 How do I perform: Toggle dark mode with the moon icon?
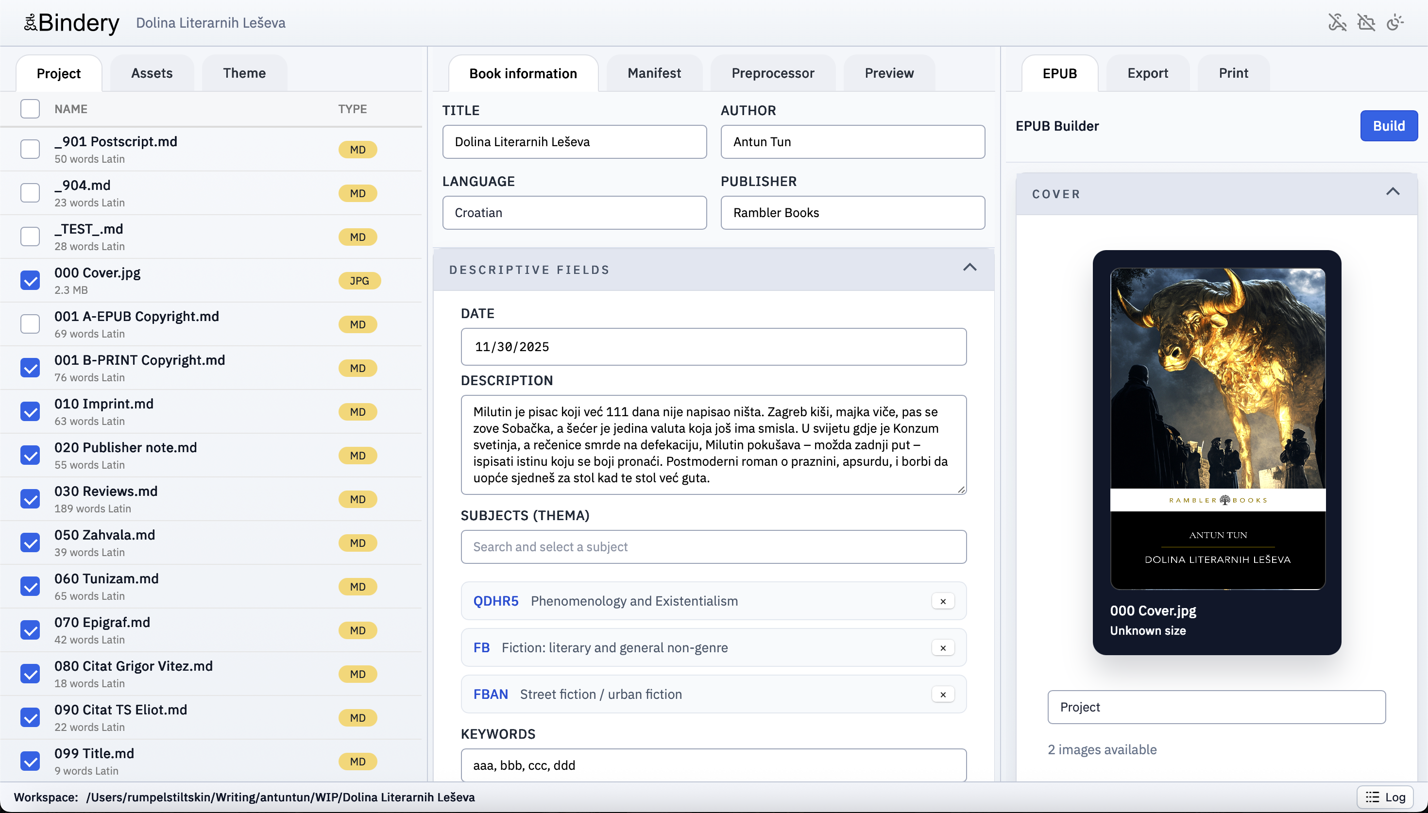click(x=1395, y=22)
